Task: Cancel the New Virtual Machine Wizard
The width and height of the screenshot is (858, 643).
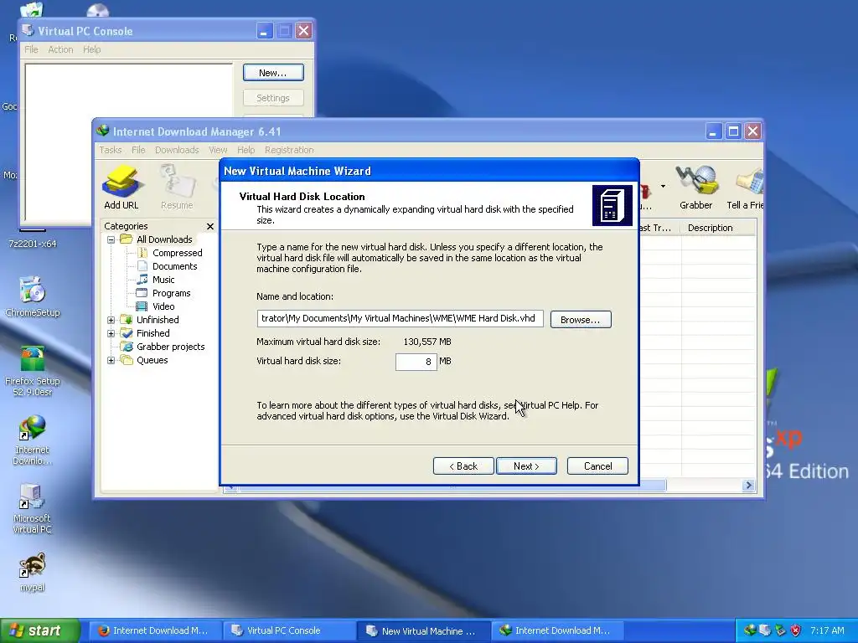Action: coord(597,466)
